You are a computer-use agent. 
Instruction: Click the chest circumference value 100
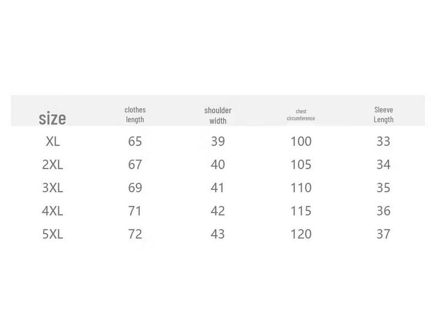tap(301, 141)
